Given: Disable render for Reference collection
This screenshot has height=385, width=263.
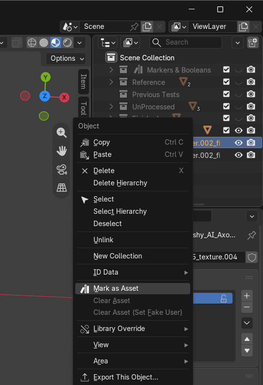Looking at the screenshot, I should point(251,82).
